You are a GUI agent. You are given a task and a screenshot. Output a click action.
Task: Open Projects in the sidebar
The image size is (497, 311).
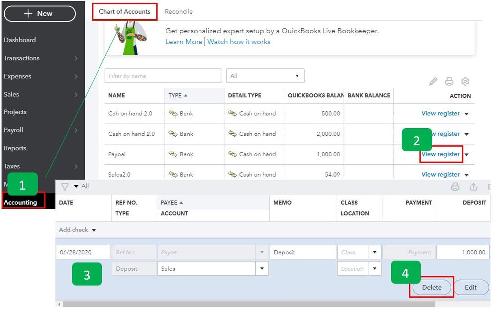(15, 112)
